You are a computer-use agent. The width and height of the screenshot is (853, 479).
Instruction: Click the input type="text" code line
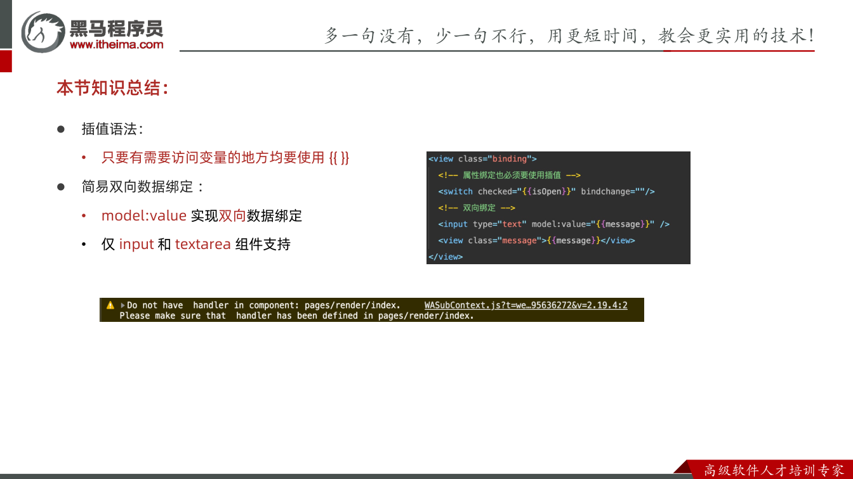[553, 224]
